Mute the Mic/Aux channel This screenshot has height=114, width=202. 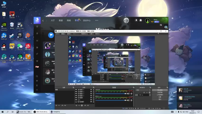[128, 100]
